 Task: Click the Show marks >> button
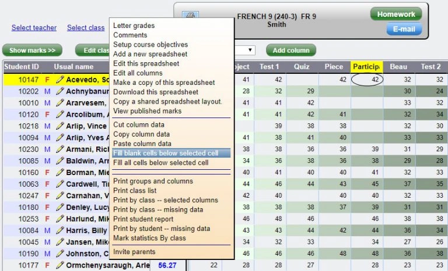tap(32, 51)
